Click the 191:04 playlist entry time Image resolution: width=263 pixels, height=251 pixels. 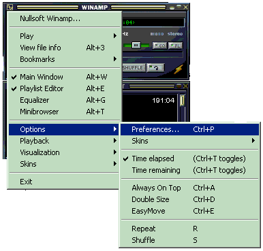[x=164, y=100]
